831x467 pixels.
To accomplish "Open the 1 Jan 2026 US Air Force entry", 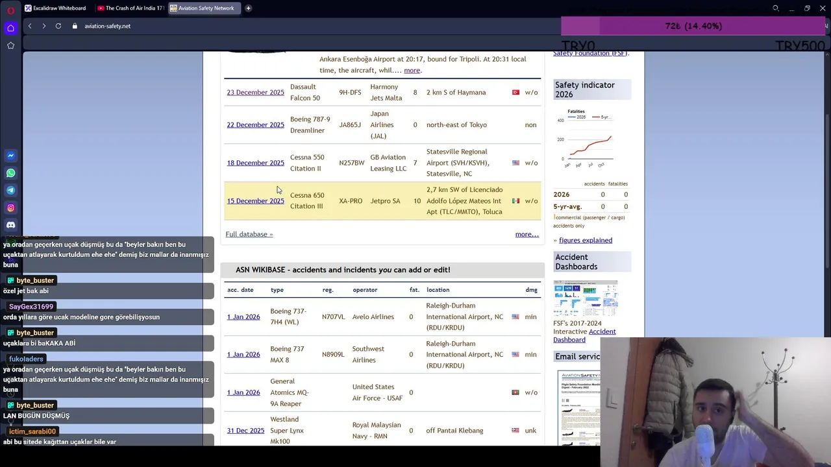I will (243, 392).
